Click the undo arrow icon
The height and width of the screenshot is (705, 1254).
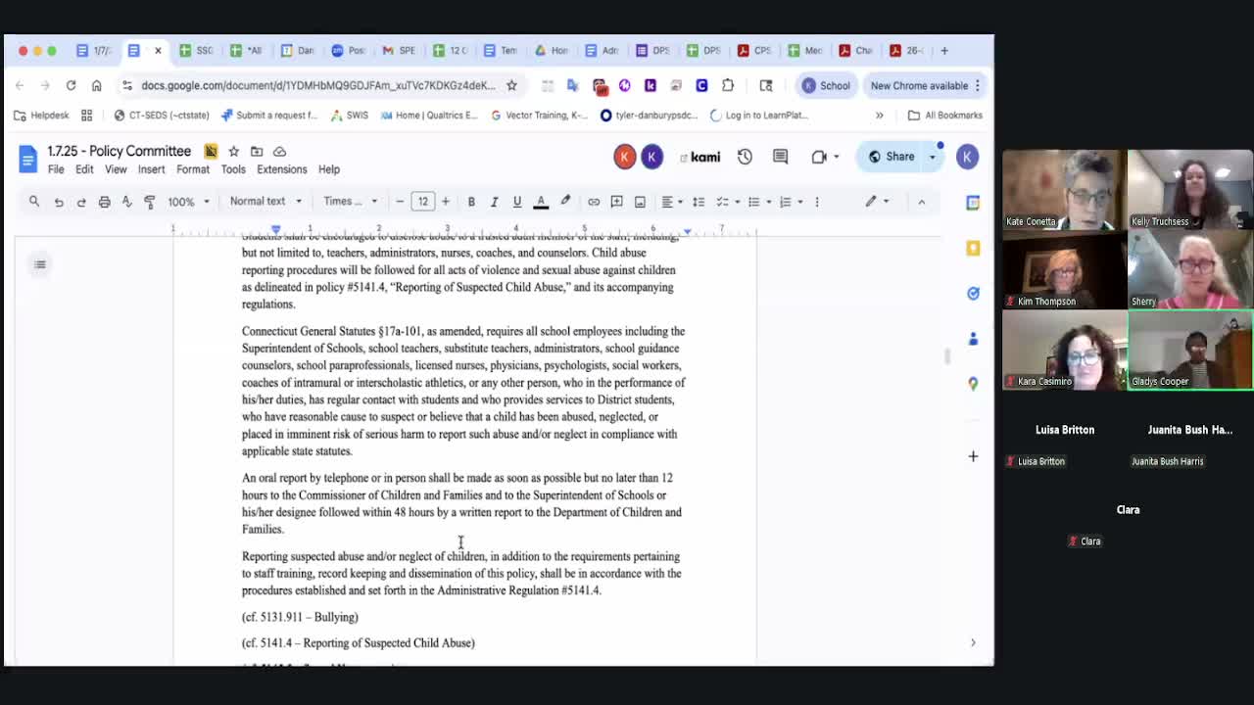click(59, 202)
